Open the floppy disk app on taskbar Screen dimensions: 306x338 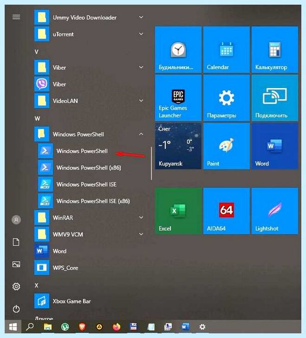tap(134, 327)
